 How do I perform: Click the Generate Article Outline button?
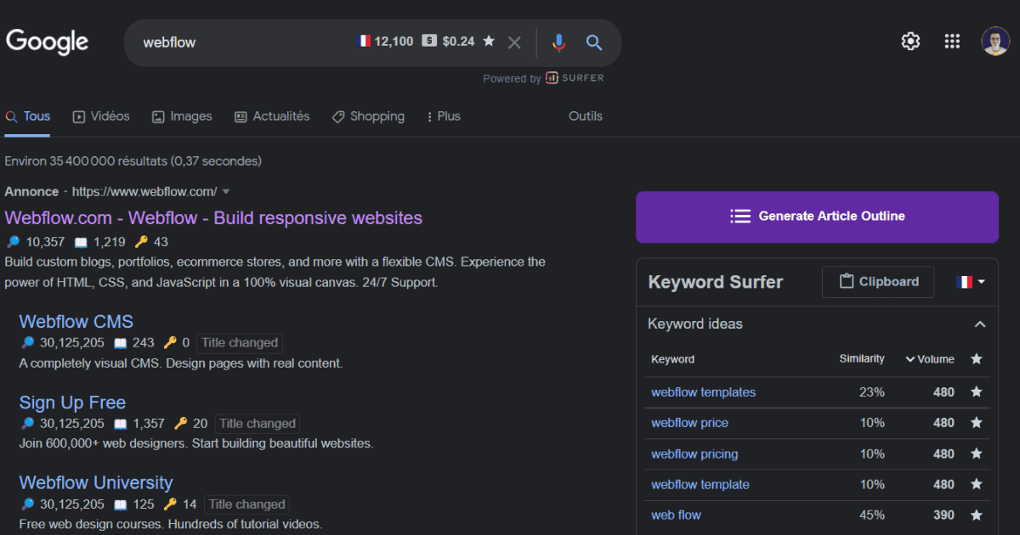[817, 216]
